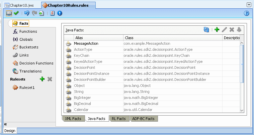Viewport: 254px width, 135px height.
Task: Click the dictionary book toolbar icon
Action: [9, 13]
